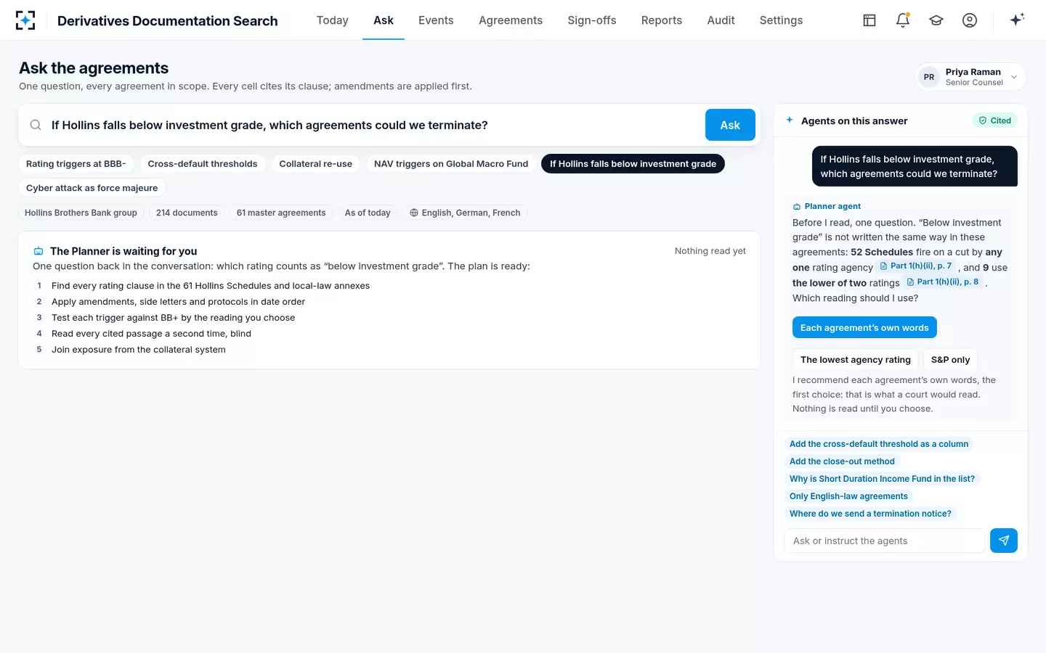Viewport: 1046px width, 653px height.
Task: Click Add the close-out method suggestion
Action: pyautogui.click(x=842, y=461)
